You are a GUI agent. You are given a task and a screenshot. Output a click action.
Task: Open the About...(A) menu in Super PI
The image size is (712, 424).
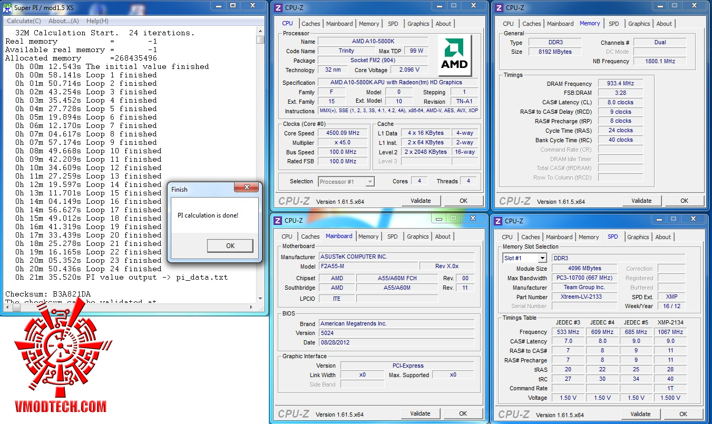[64, 21]
